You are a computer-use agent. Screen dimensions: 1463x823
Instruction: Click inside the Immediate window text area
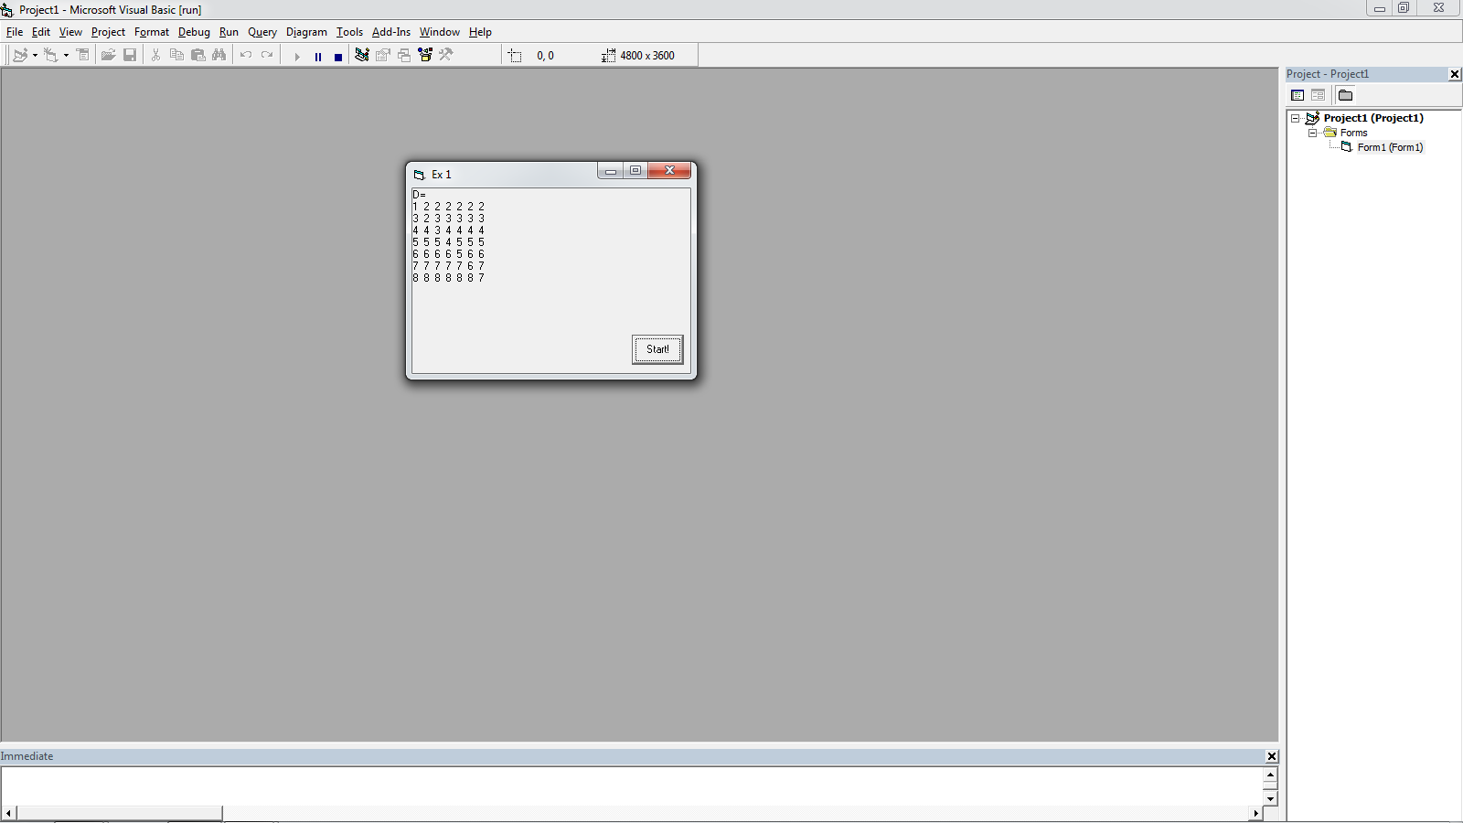[x=631, y=786]
